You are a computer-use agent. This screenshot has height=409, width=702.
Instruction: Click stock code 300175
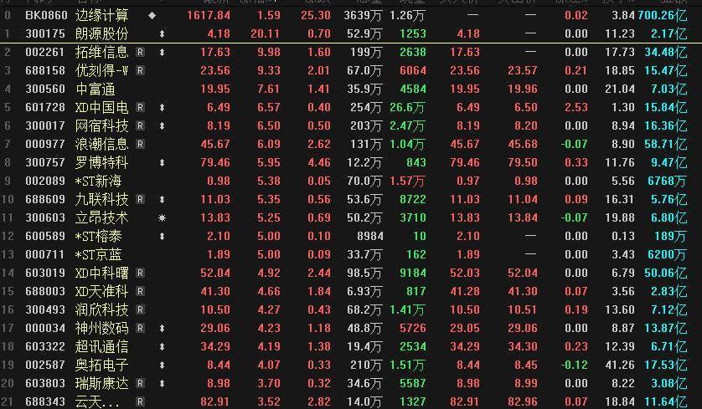pyautogui.click(x=44, y=34)
